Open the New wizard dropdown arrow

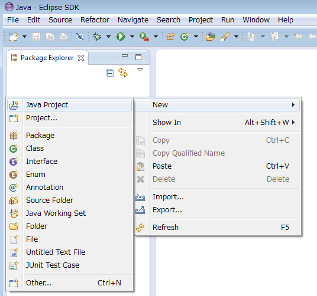pos(24,37)
